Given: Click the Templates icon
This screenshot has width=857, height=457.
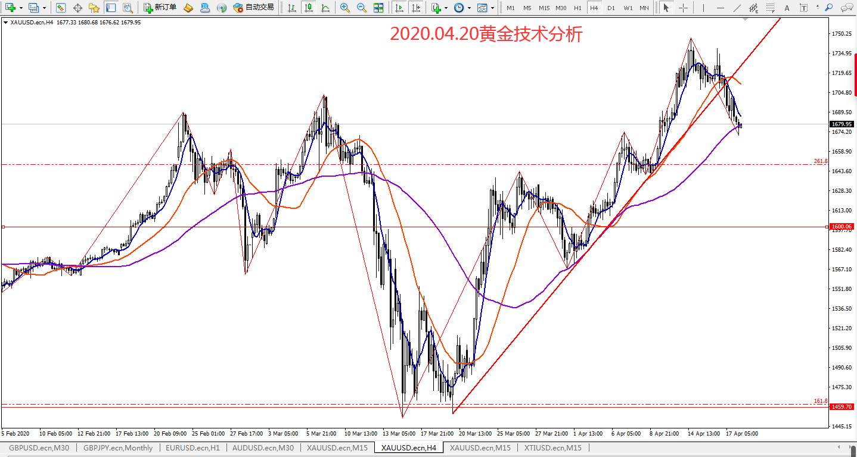Looking at the screenshot, I should coord(482,8).
